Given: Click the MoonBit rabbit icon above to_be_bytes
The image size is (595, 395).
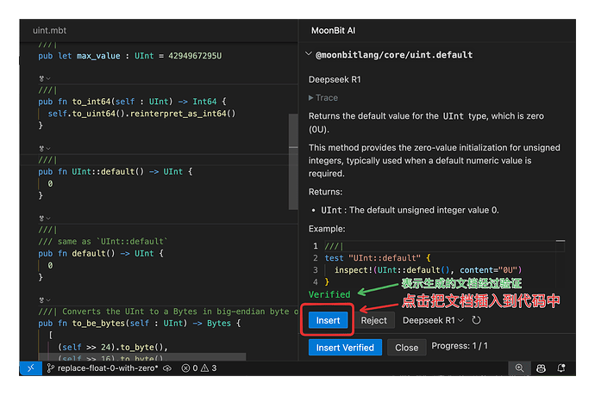Looking at the screenshot, I should [x=41, y=300].
